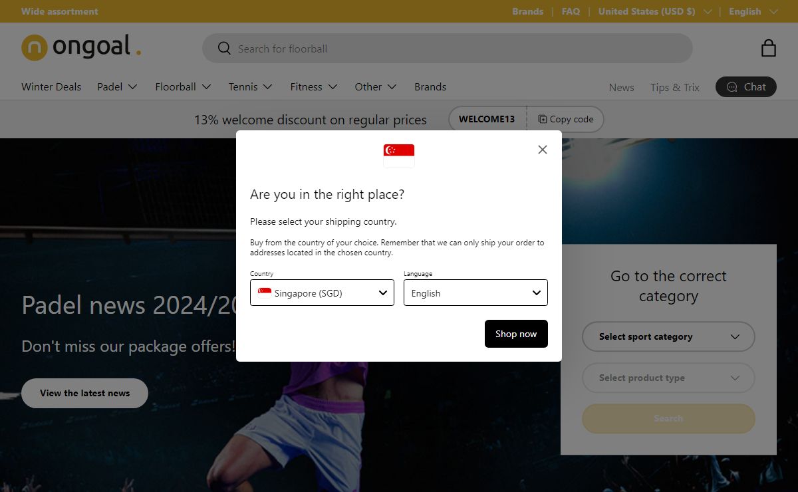The image size is (798, 492).
Task: Expand the Floorball menu
Action: tap(183, 87)
